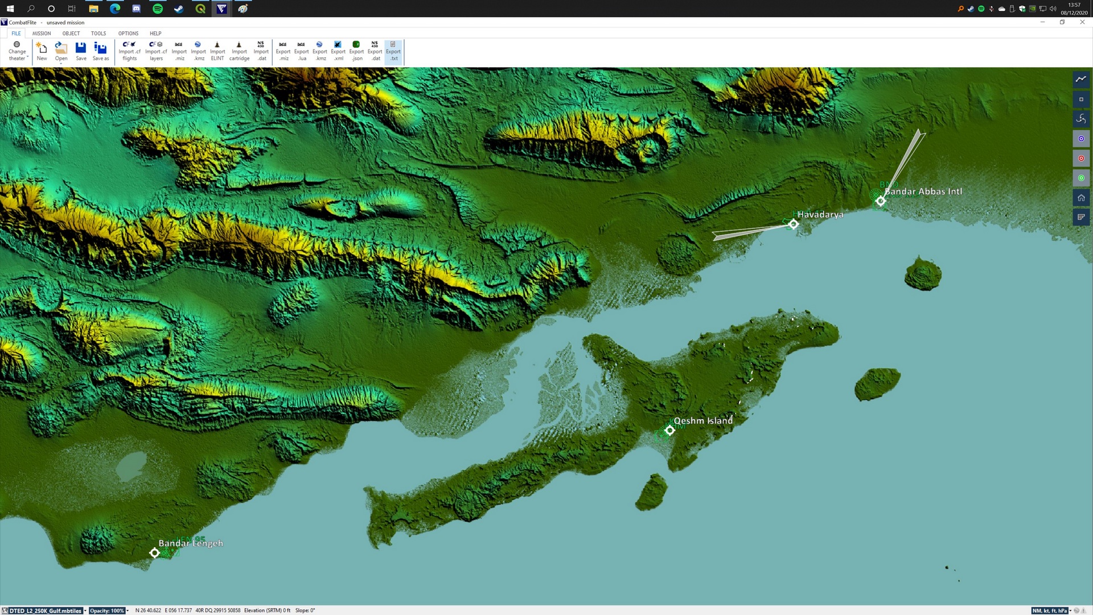Toggle the green circle marker button
Viewport: 1093px width, 615px height.
click(x=1081, y=178)
